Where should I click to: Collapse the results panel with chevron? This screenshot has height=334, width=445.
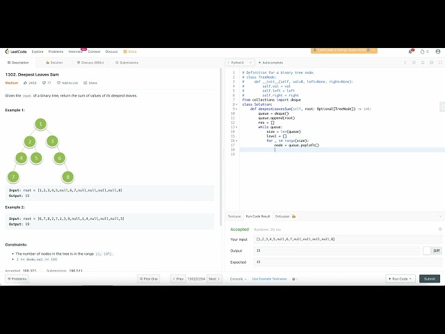(x=440, y=216)
